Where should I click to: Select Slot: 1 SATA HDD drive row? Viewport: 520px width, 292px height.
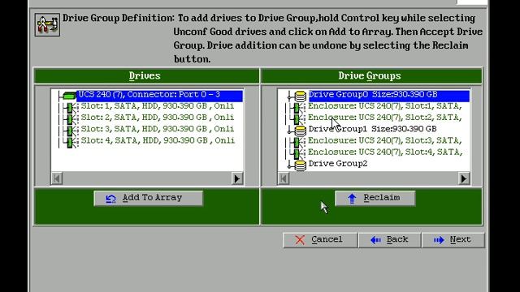coord(158,106)
